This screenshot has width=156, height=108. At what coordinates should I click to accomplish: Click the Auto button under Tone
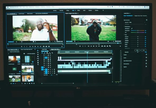coord(144,50)
